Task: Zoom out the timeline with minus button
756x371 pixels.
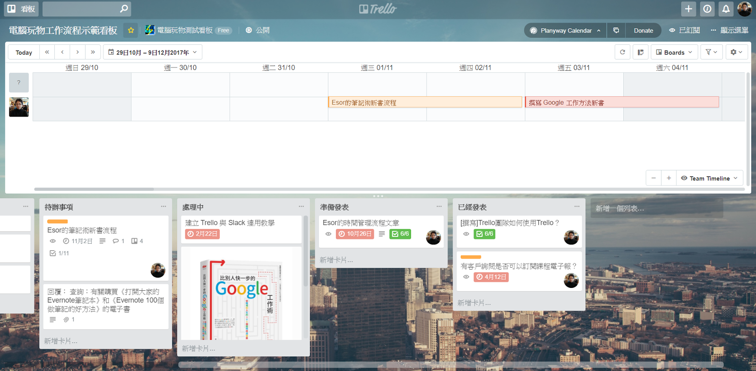Action: tap(653, 178)
